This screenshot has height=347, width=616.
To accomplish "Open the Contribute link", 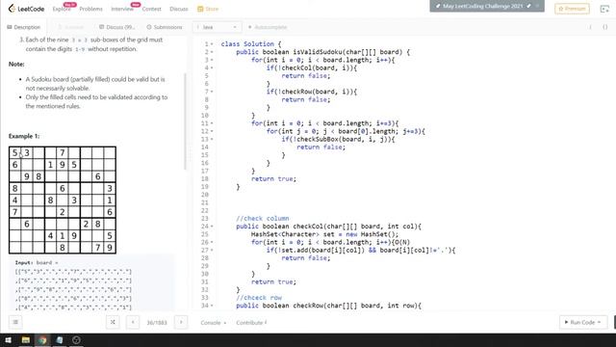I will tap(251, 323).
